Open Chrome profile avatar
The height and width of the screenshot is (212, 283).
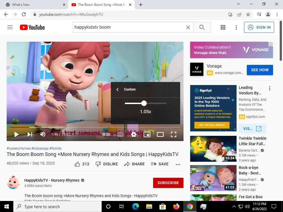[x=268, y=14]
